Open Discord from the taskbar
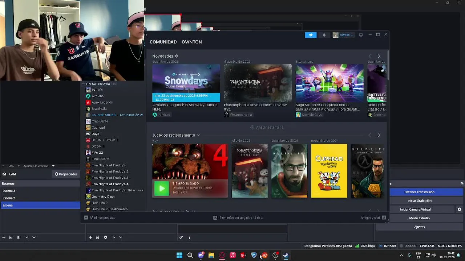465x261 pixels. pos(201,255)
